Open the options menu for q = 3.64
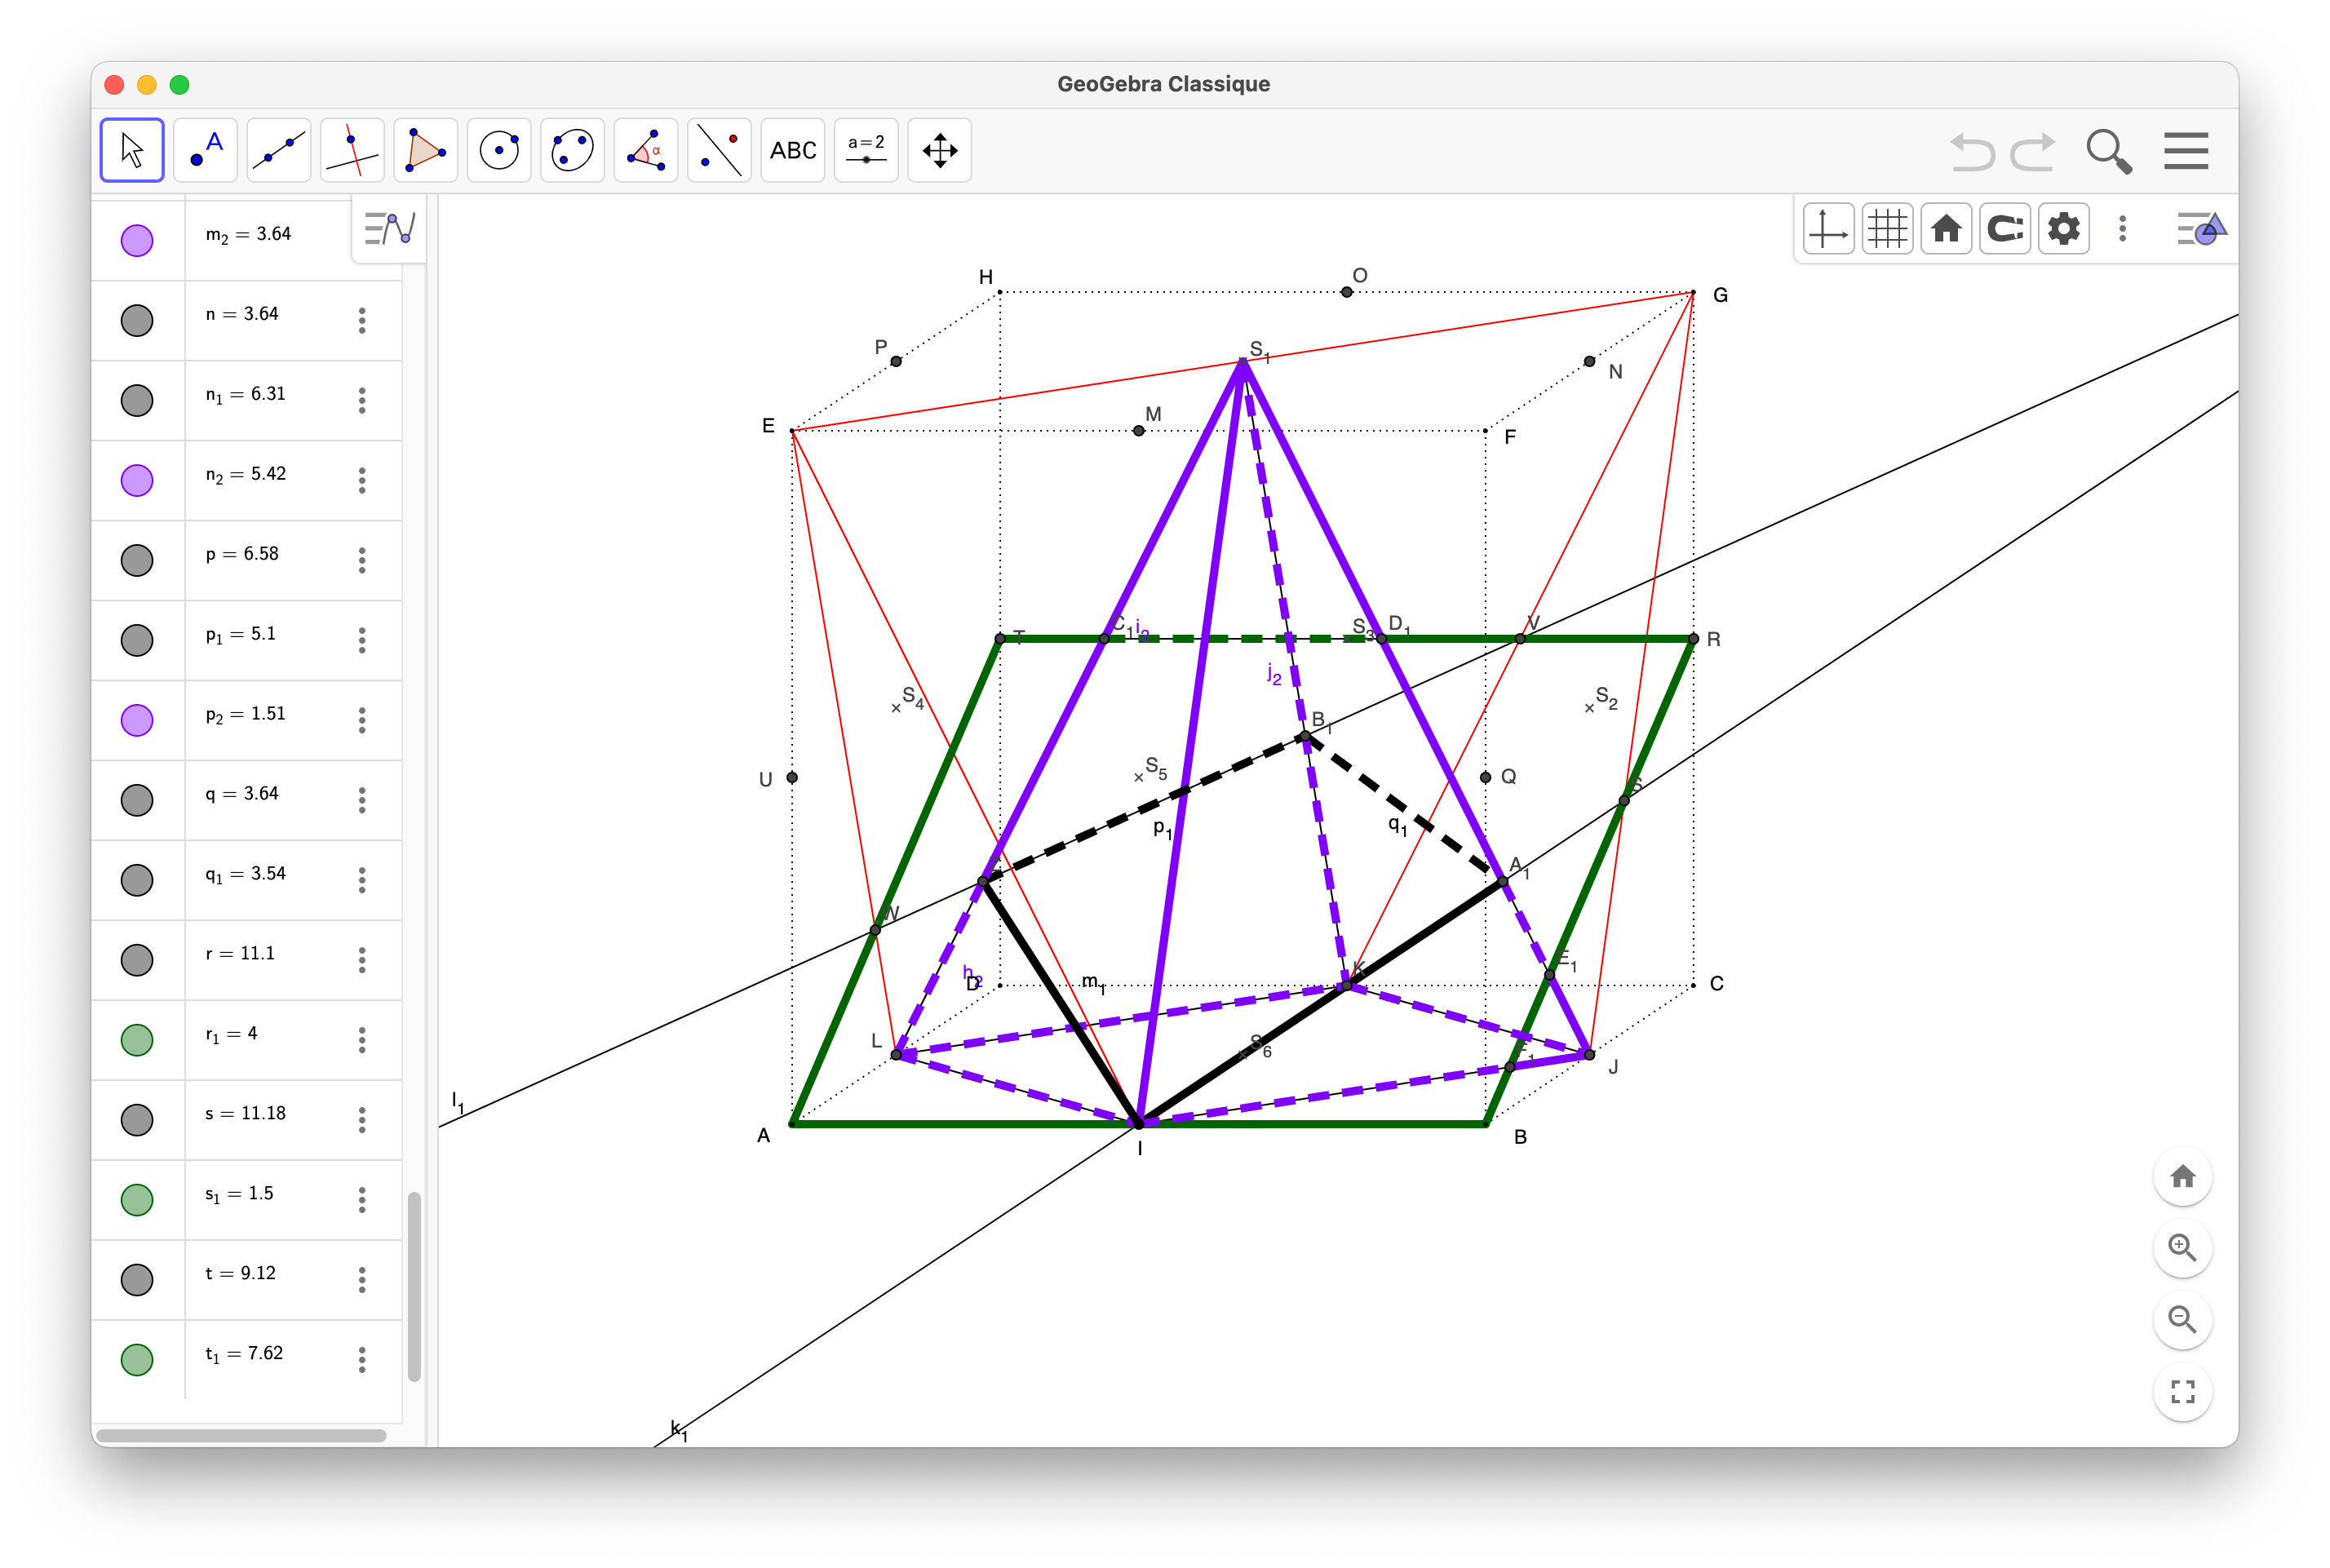The image size is (2330, 1568). 362,800
